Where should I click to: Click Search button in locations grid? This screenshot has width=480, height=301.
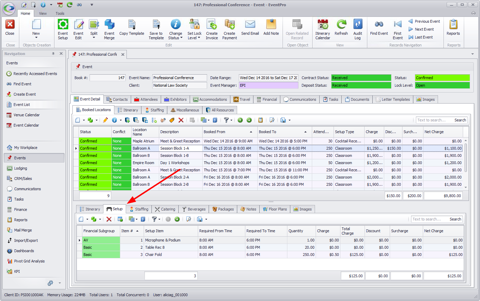pyautogui.click(x=460, y=120)
